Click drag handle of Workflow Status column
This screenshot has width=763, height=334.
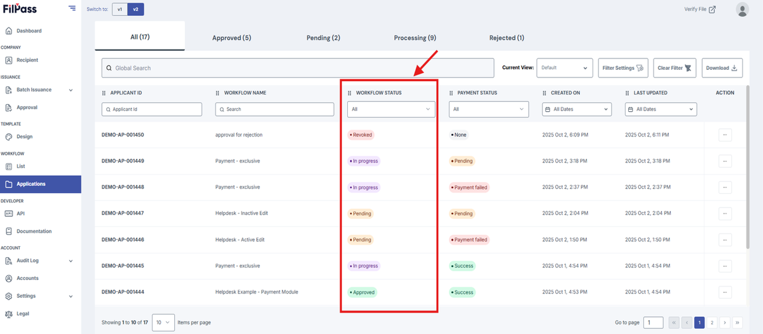point(350,93)
